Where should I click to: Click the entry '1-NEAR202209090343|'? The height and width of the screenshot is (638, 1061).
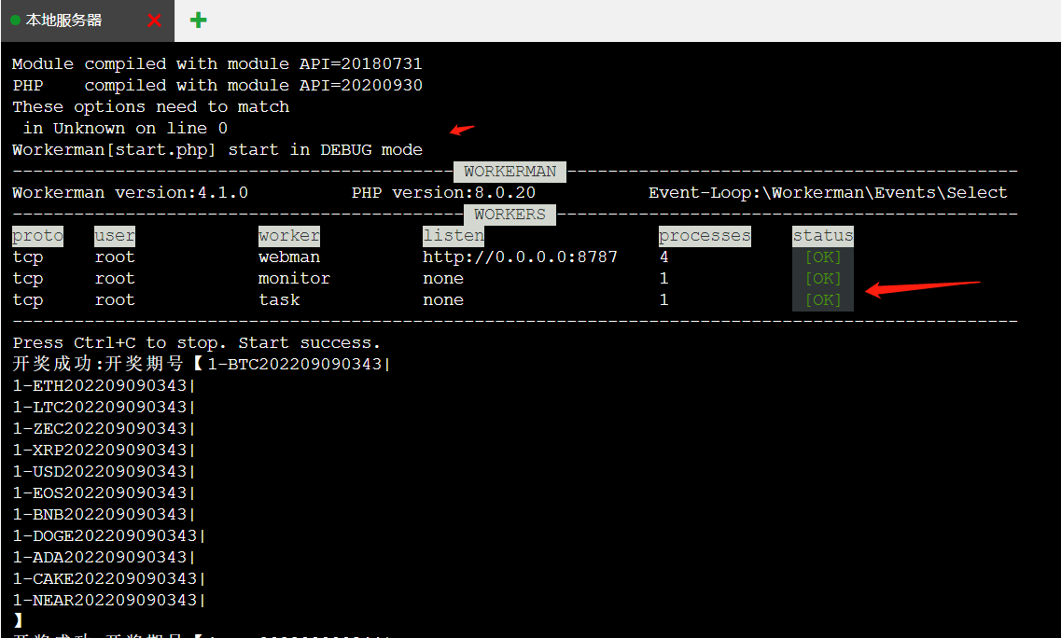click(x=109, y=601)
